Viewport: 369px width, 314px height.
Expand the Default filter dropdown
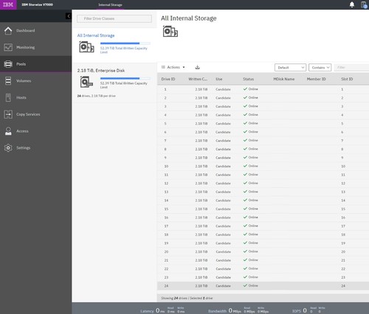pyautogui.click(x=290, y=68)
